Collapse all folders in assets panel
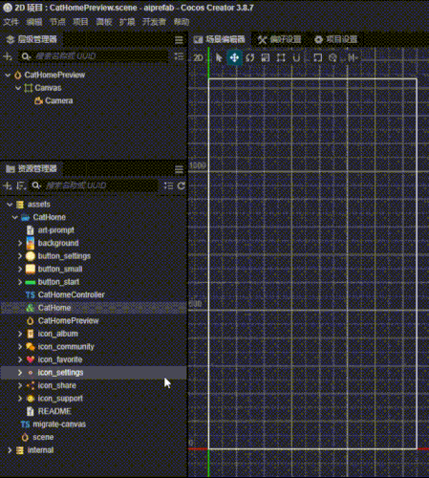Image resolution: width=429 pixels, height=478 pixels. pos(168,185)
